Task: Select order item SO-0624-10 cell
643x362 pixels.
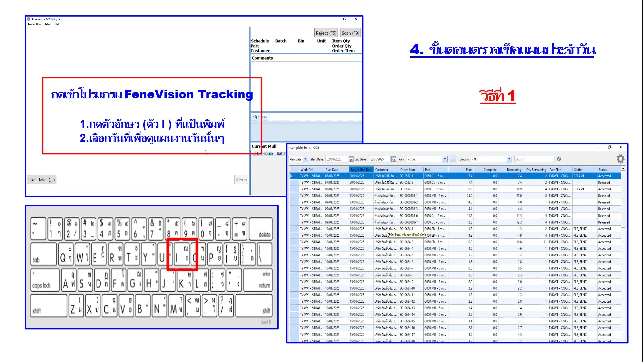Action: point(411,288)
